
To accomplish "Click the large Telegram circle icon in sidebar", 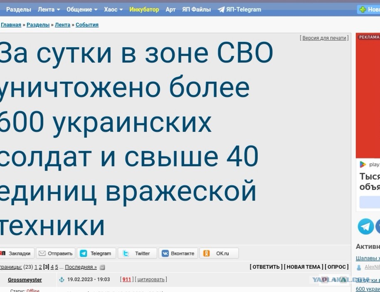I will click(366, 226).
